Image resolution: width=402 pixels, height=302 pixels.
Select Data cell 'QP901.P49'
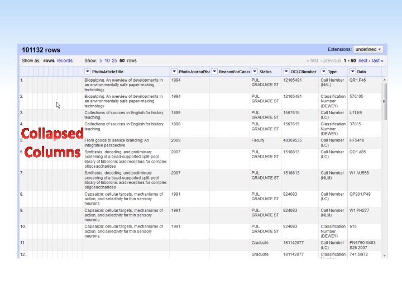point(360,194)
